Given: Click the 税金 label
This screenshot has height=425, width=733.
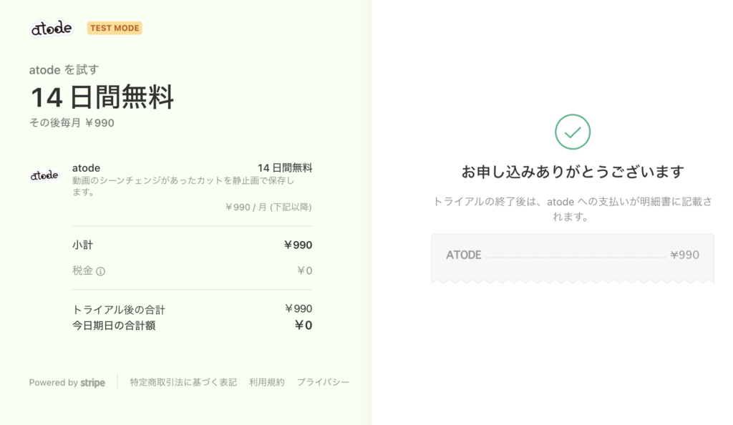Looking at the screenshot, I should tap(83, 270).
